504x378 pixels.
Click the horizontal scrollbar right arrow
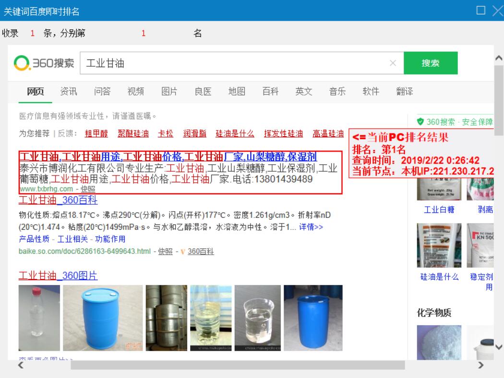pos(480,365)
